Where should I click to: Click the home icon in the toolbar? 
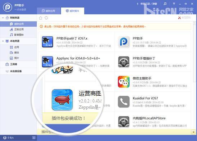pos(41,18)
